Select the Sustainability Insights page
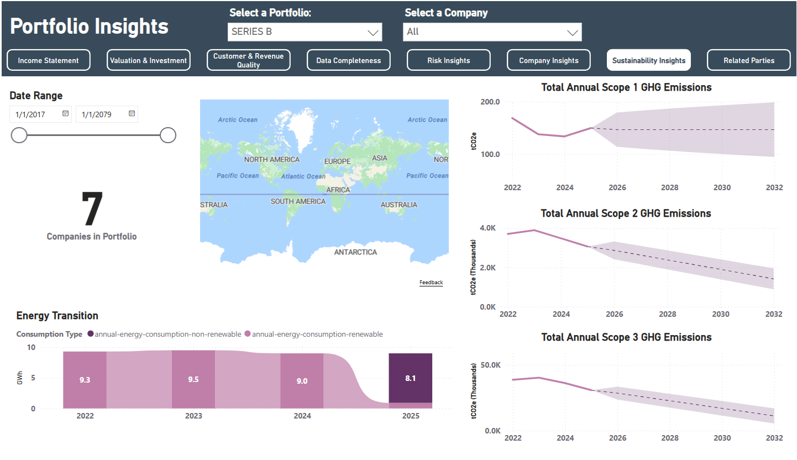The width and height of the screenshot is (797, 460). tap(649, 60)
